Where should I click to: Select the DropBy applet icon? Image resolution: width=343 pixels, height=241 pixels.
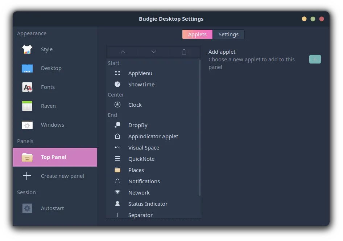point(117,125)
